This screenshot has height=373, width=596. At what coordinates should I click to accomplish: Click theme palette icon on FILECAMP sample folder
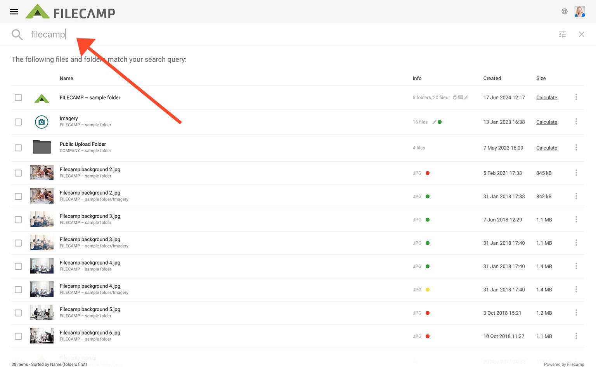point(455,98)
